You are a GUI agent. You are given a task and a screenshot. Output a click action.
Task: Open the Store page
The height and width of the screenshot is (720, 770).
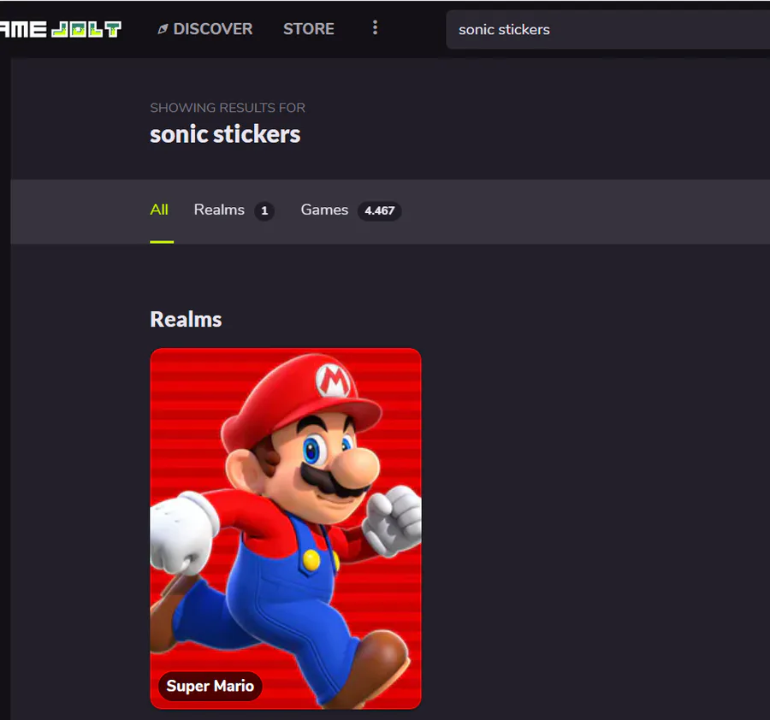tap(308, 29)
